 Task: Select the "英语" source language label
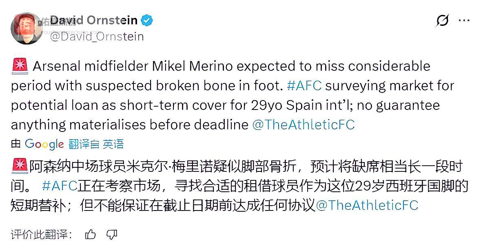[x=113, y=144]
